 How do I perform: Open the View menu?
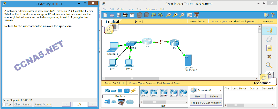(131, 9)
